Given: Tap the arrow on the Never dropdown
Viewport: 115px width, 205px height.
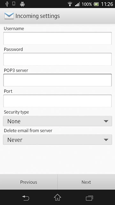Looking at the screenshot, I should (106, 140).
